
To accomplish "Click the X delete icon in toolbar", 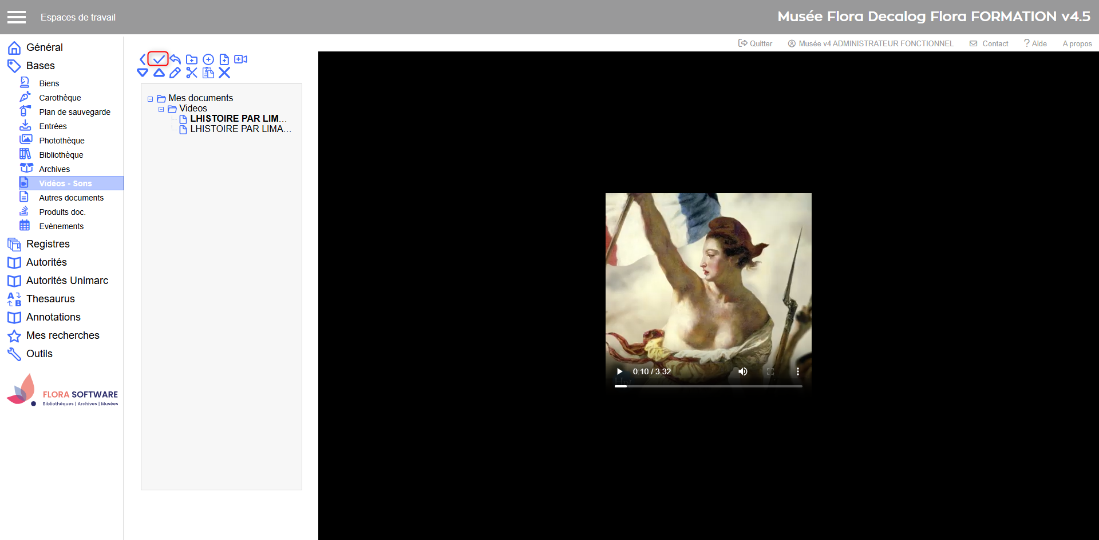I will (224, 73).
